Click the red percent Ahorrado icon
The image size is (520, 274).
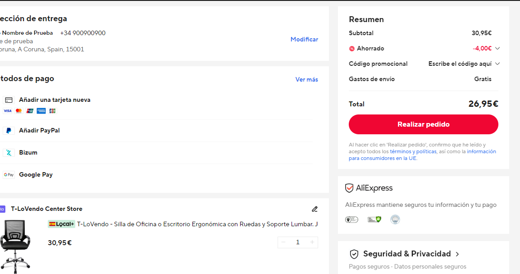click(352, 49)
